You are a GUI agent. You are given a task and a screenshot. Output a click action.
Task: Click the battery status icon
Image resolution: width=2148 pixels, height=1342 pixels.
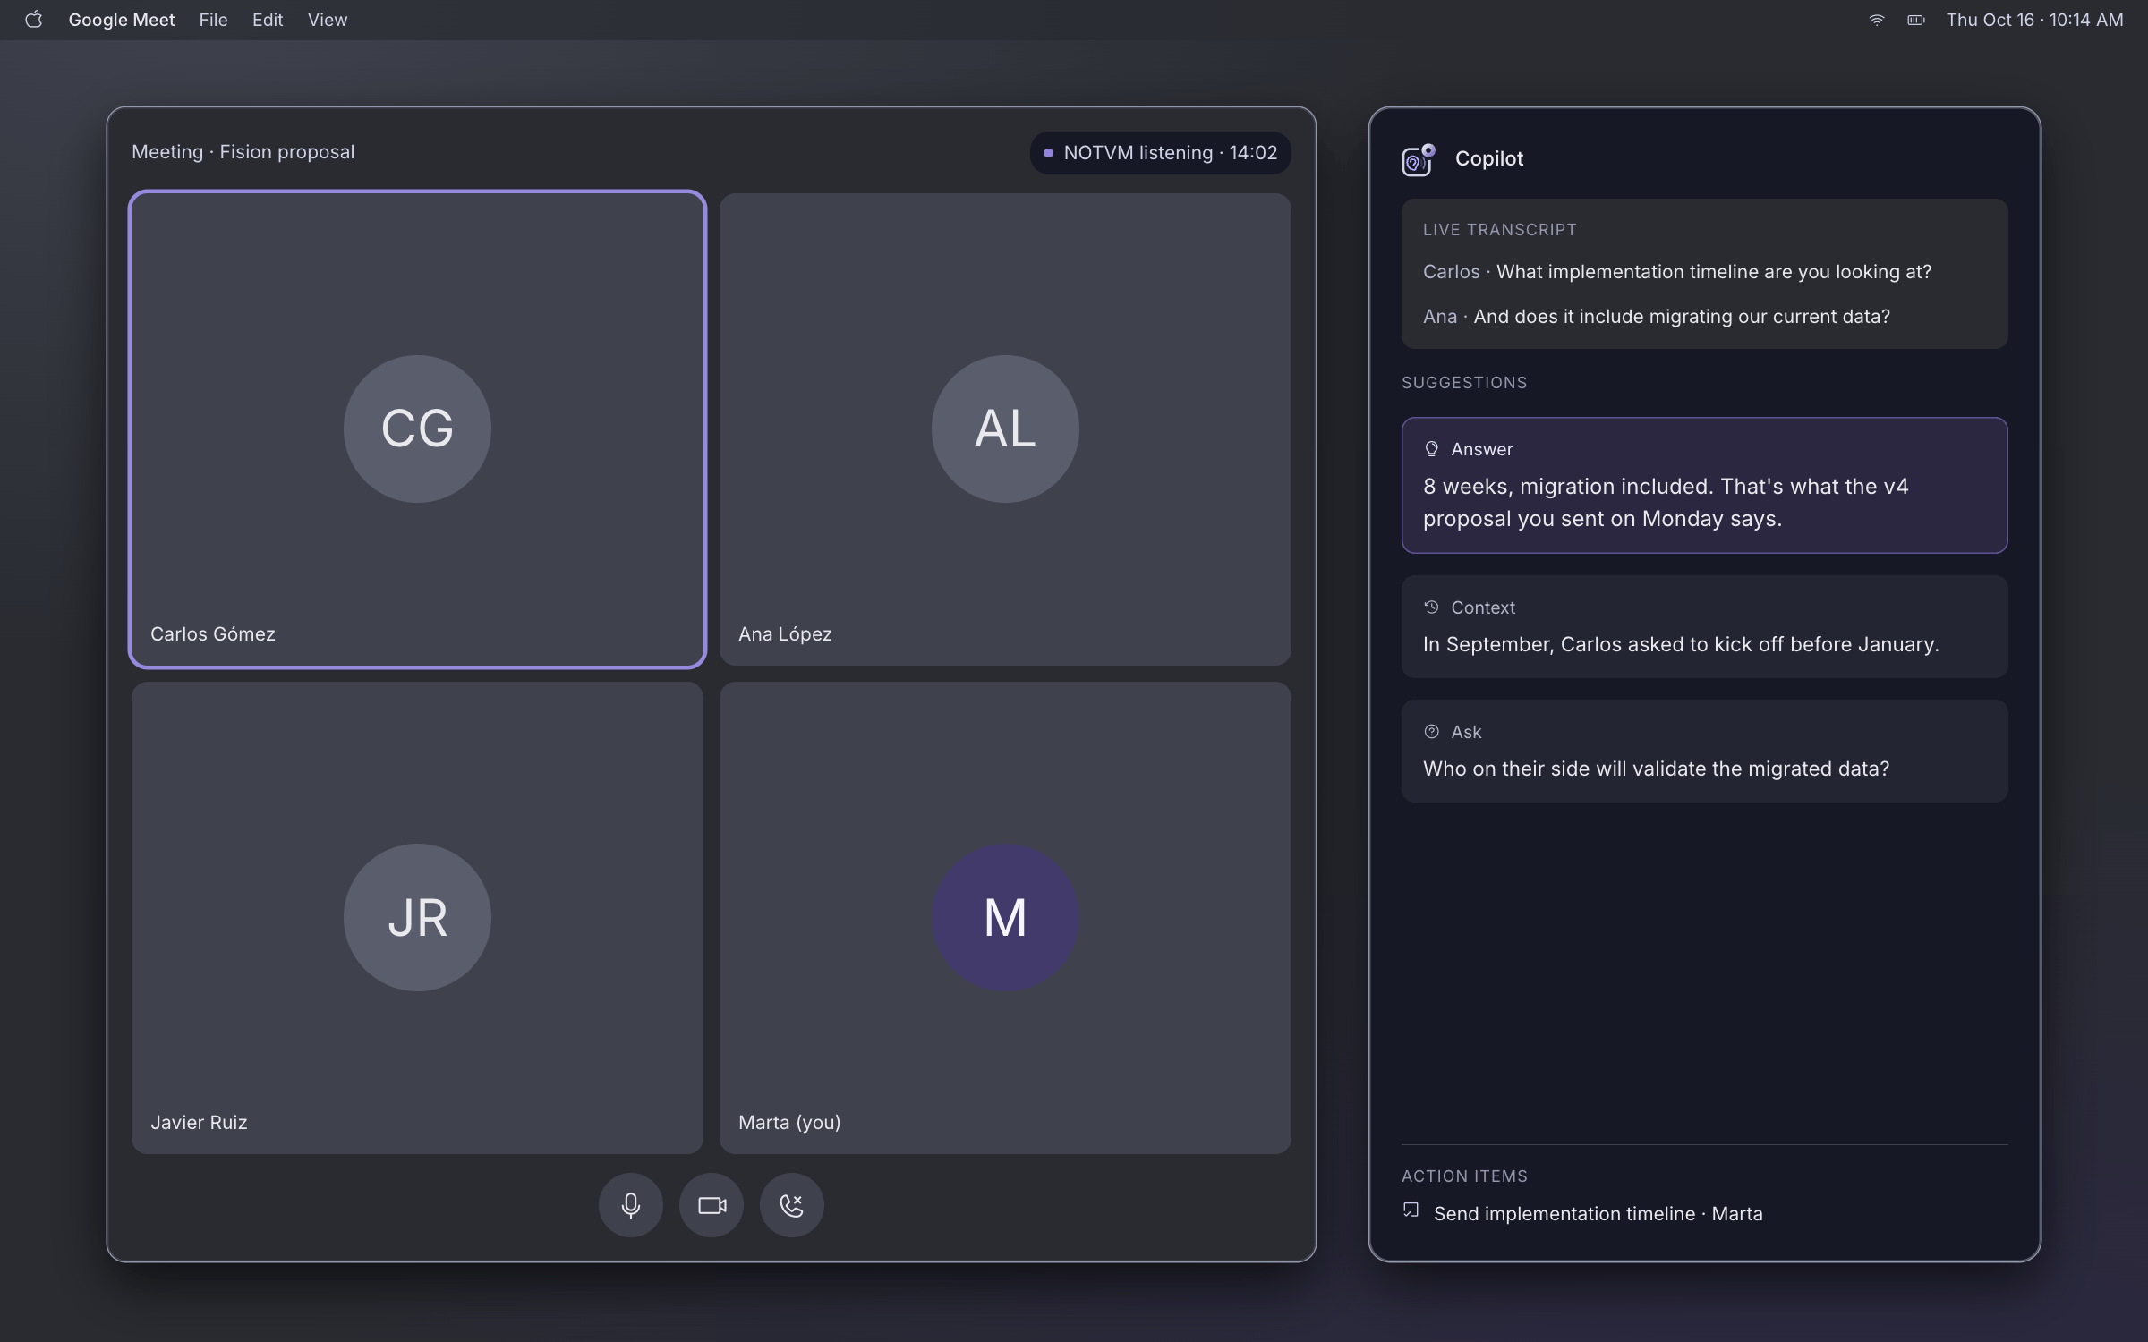point(1916,20)
